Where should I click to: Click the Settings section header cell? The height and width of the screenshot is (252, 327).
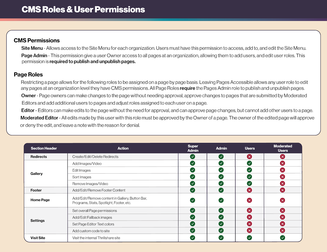[x=38, y=221]
